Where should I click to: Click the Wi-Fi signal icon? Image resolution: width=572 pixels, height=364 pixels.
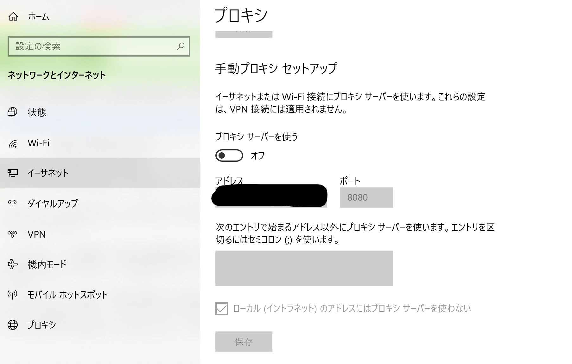13,143
